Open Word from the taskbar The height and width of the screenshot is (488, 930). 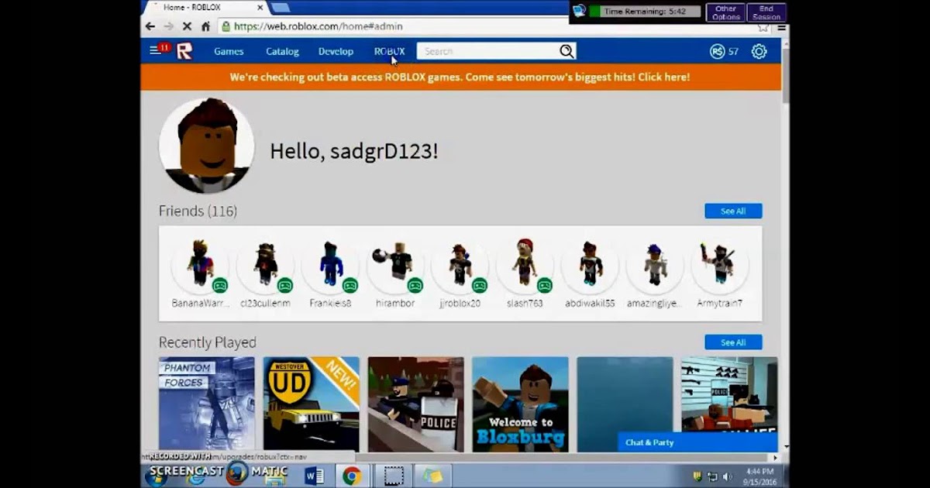[x=315, y=476]
